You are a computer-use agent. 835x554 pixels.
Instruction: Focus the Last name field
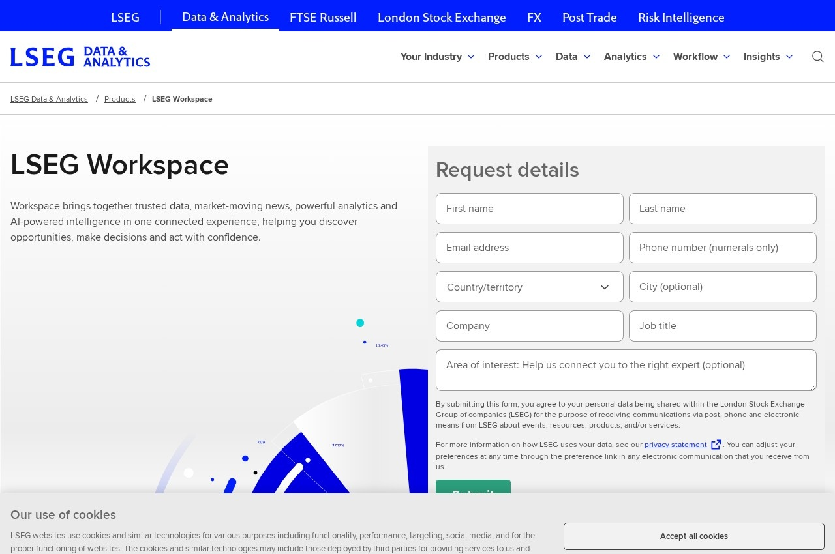[723, 209]
